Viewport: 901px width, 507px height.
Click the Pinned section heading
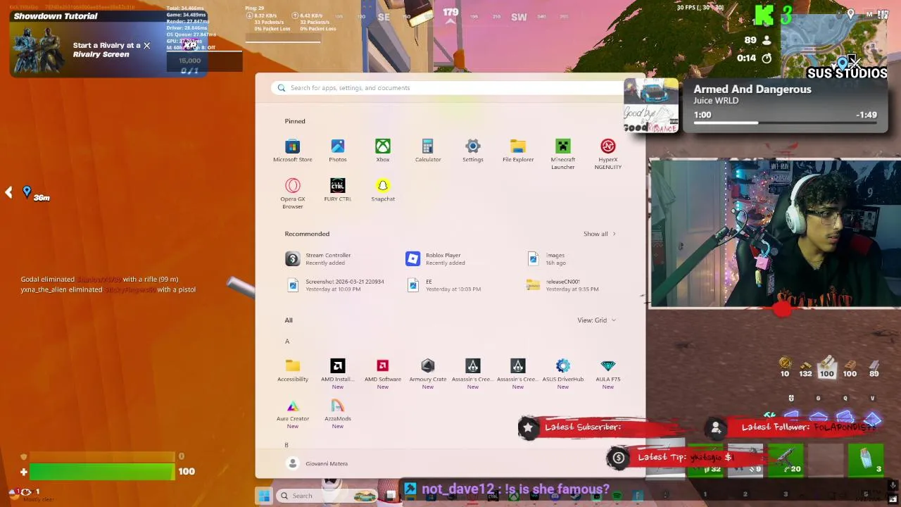[295, 121]
